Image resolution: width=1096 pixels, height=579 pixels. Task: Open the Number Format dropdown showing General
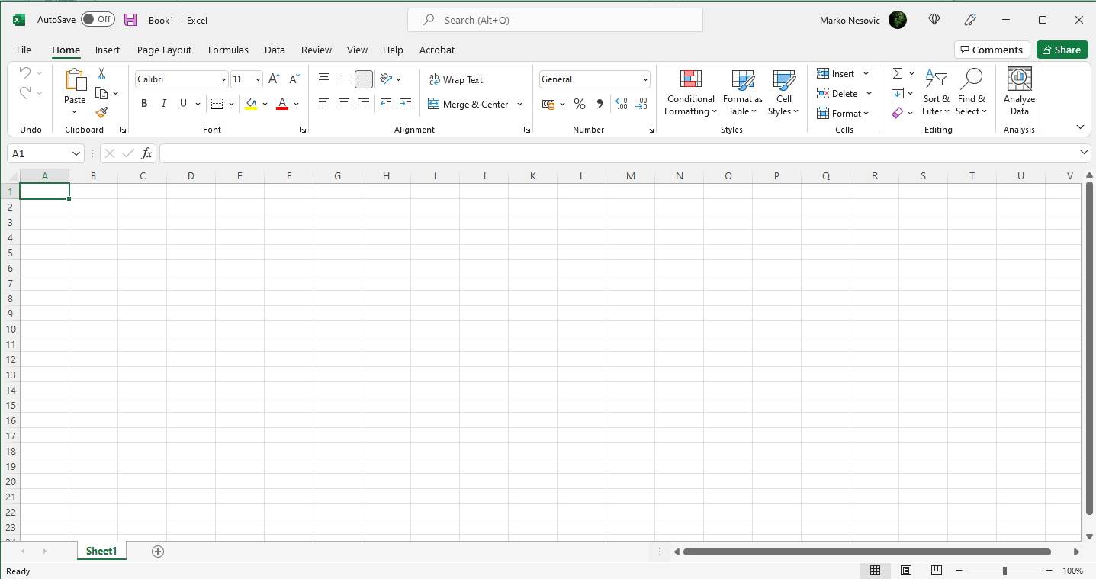(x=594, y=79)
